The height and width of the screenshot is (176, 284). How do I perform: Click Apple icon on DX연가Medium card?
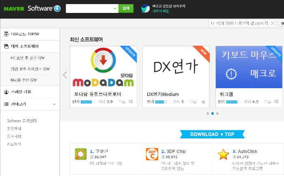(203, 102)
